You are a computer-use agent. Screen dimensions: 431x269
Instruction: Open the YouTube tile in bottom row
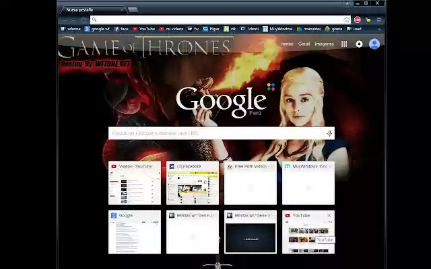click(308, 232)
